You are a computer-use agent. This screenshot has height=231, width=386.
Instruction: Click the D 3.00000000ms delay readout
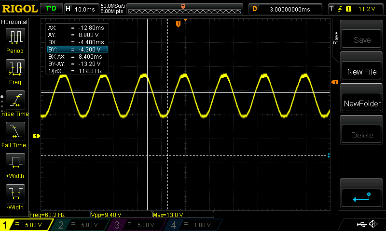coord(285,9)
